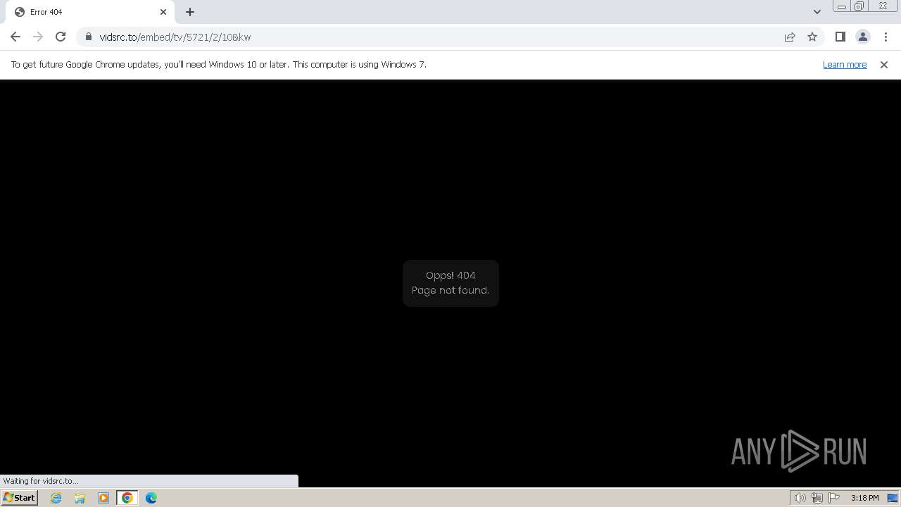
Task: Reload the current page
Action: coord(61,37)
